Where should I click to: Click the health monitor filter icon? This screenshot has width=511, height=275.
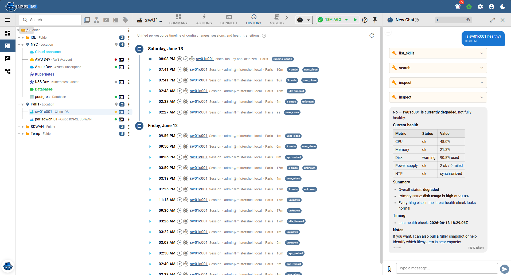click(106, 20)
